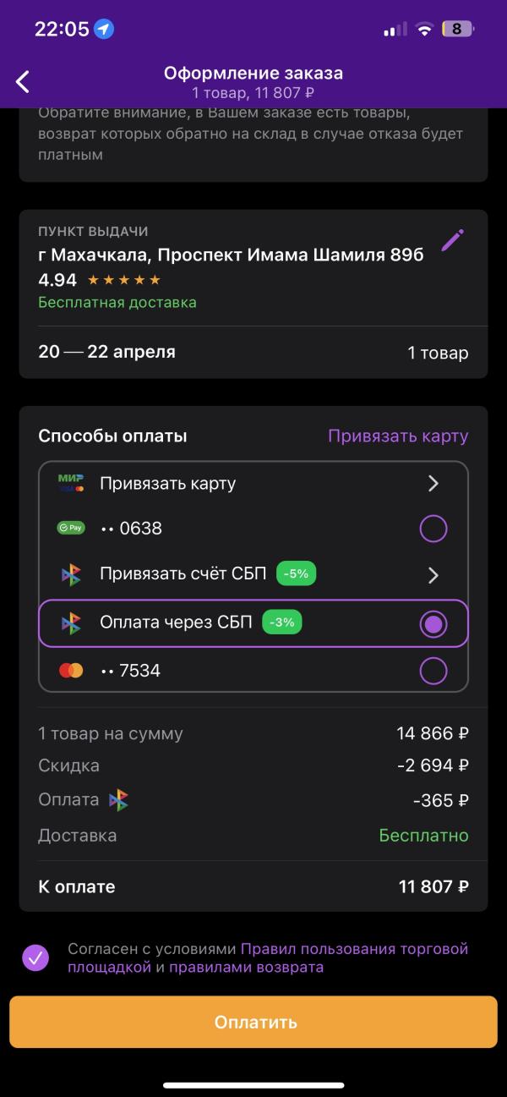Select "Оплата через СБП" radio button
The height and width of the screenshot is (1097, 507).
click(433, 624)
